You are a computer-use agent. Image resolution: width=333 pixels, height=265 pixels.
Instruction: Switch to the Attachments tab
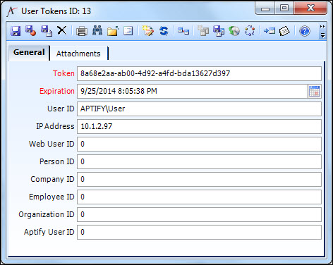(78, 54)
